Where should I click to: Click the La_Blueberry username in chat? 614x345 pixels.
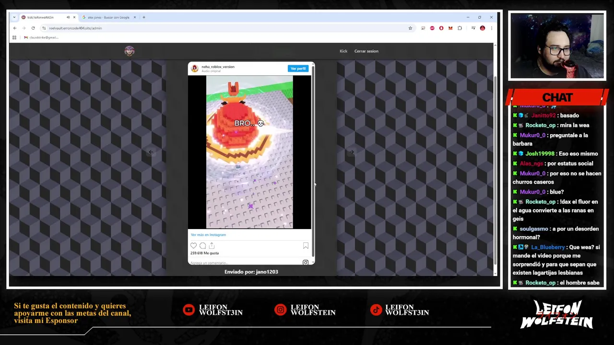tap(548, 247)
